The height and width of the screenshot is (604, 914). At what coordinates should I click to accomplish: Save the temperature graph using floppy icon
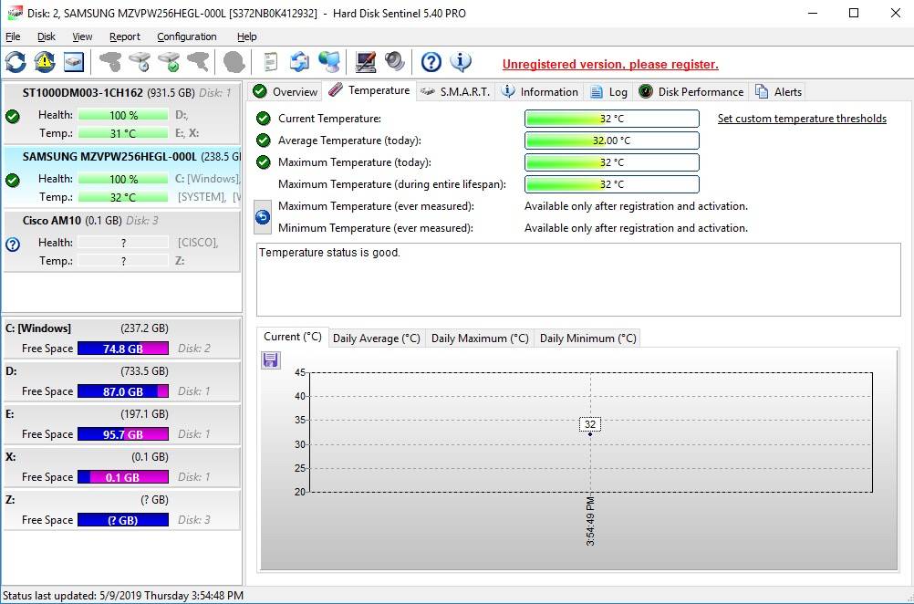tap(271, 360)
